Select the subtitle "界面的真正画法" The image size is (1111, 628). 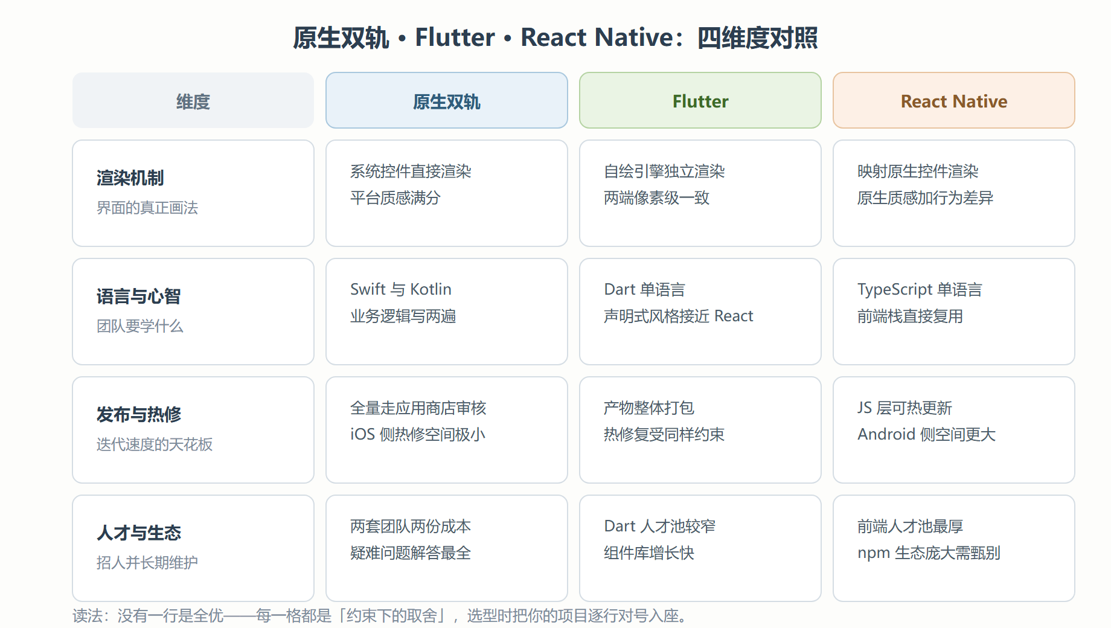tap(147, 208)
